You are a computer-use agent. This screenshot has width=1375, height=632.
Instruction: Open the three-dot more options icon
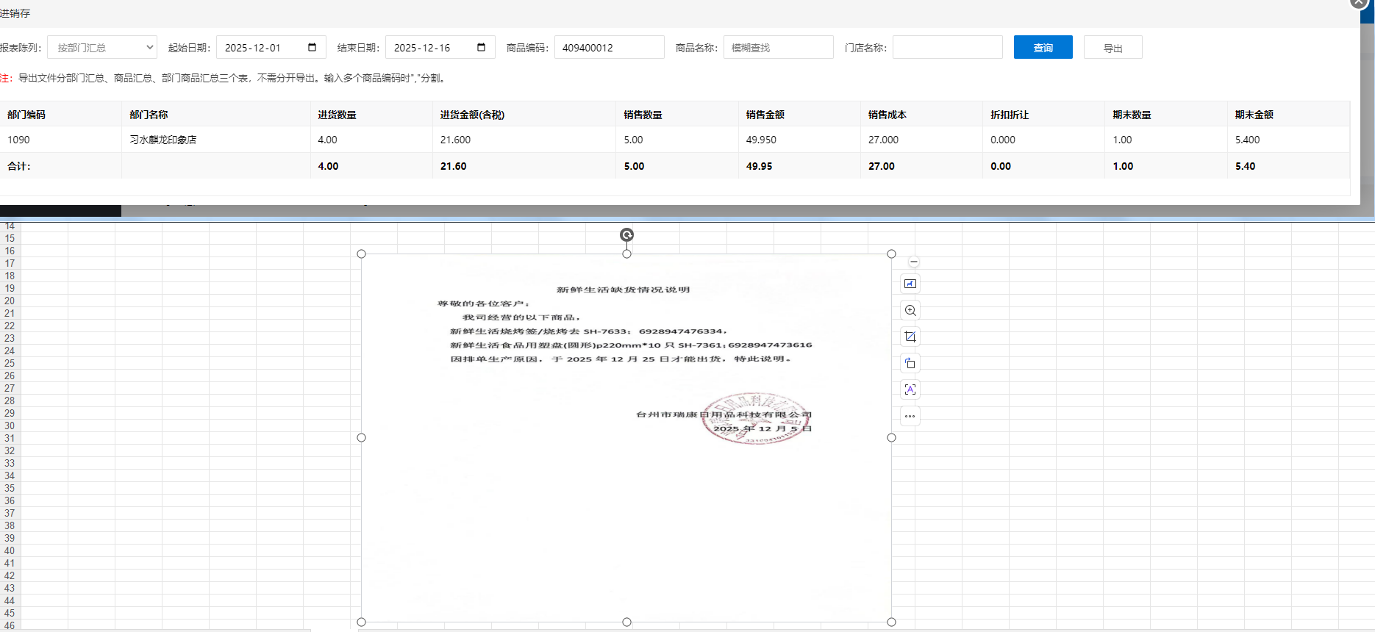(x=910, y=416)
